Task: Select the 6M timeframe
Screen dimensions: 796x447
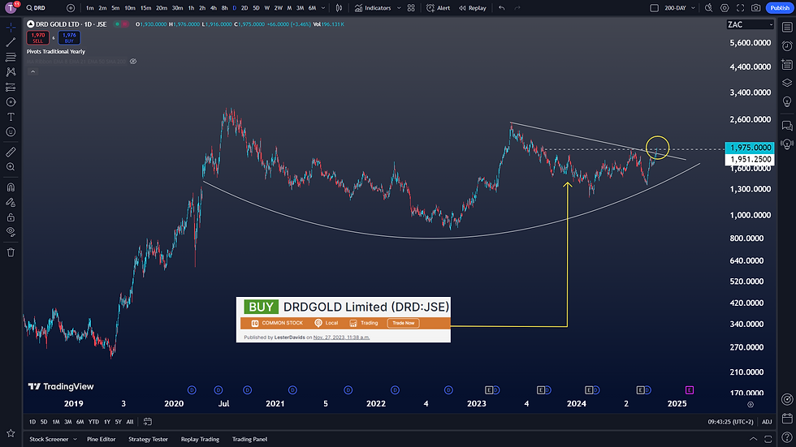Action: coord(312,7)
